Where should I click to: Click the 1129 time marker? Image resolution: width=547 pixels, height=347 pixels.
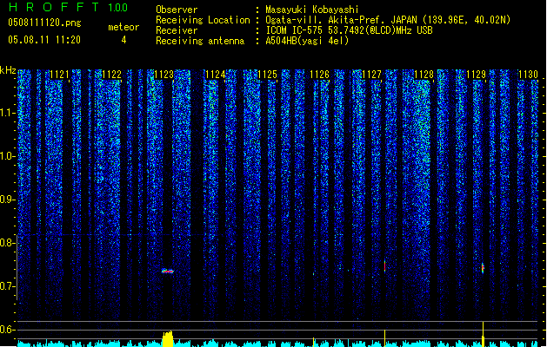point(477,75)
